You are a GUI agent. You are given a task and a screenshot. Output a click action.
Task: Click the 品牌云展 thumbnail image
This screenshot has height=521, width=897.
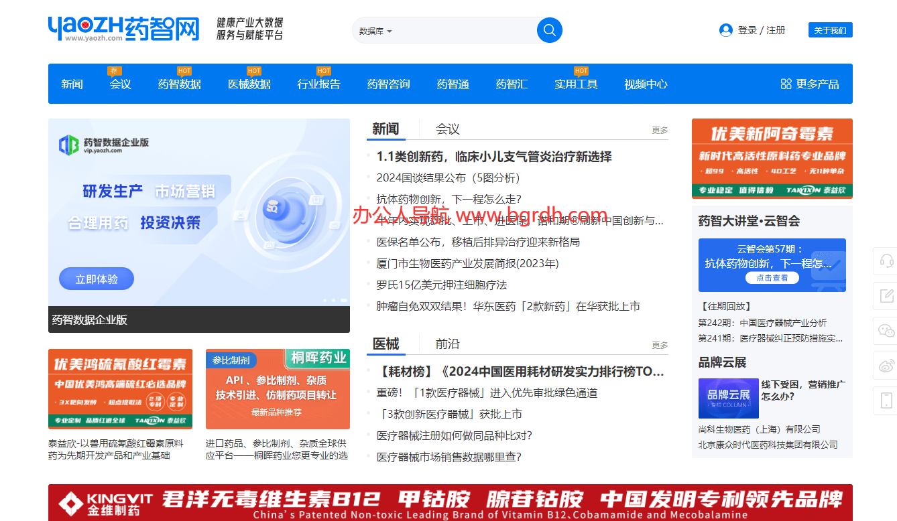click(728, 398)
